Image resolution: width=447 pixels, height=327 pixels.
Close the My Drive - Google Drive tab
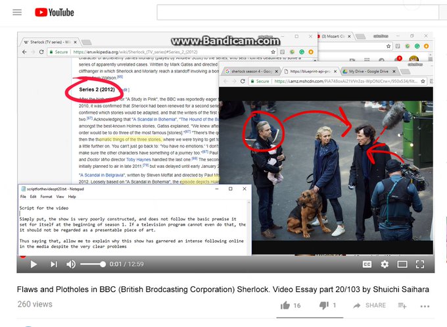pos(394,71)
